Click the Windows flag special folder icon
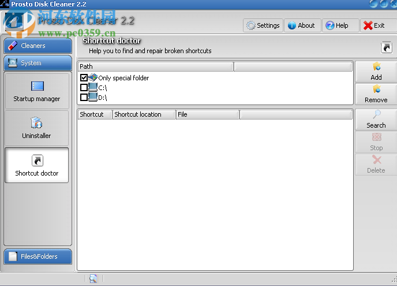 93,77
